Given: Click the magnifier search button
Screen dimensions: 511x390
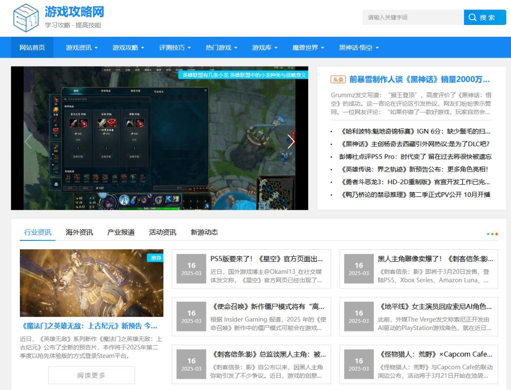Looking at the screenshot, I should pos(485,17).
